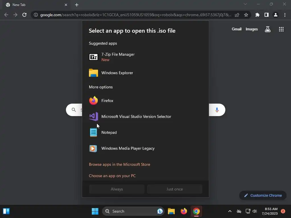
Task: Choose 7-Zip File Manager to open the file
Action: (145, 57)
